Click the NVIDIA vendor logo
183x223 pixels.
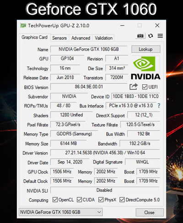click(x=145, y=68)
